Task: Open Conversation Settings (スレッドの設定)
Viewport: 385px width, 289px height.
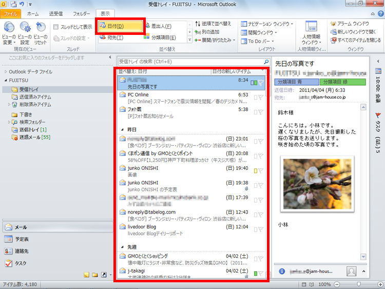Action: 71,38
